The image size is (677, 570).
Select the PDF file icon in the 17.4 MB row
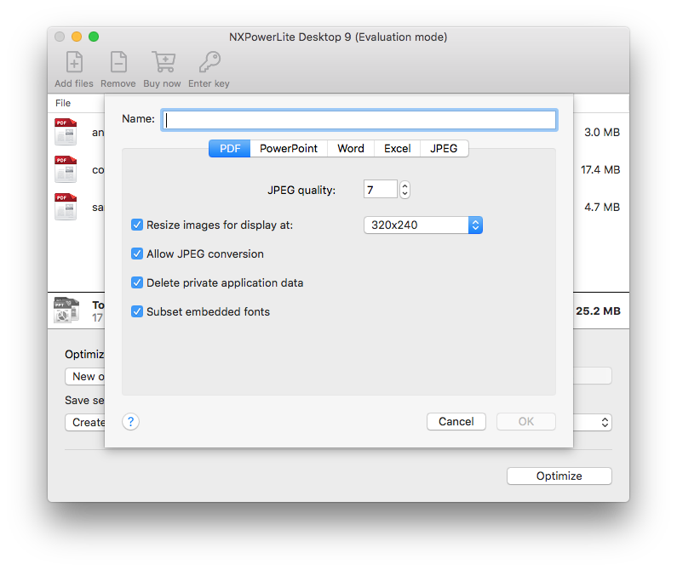click(x=66, y=169)
